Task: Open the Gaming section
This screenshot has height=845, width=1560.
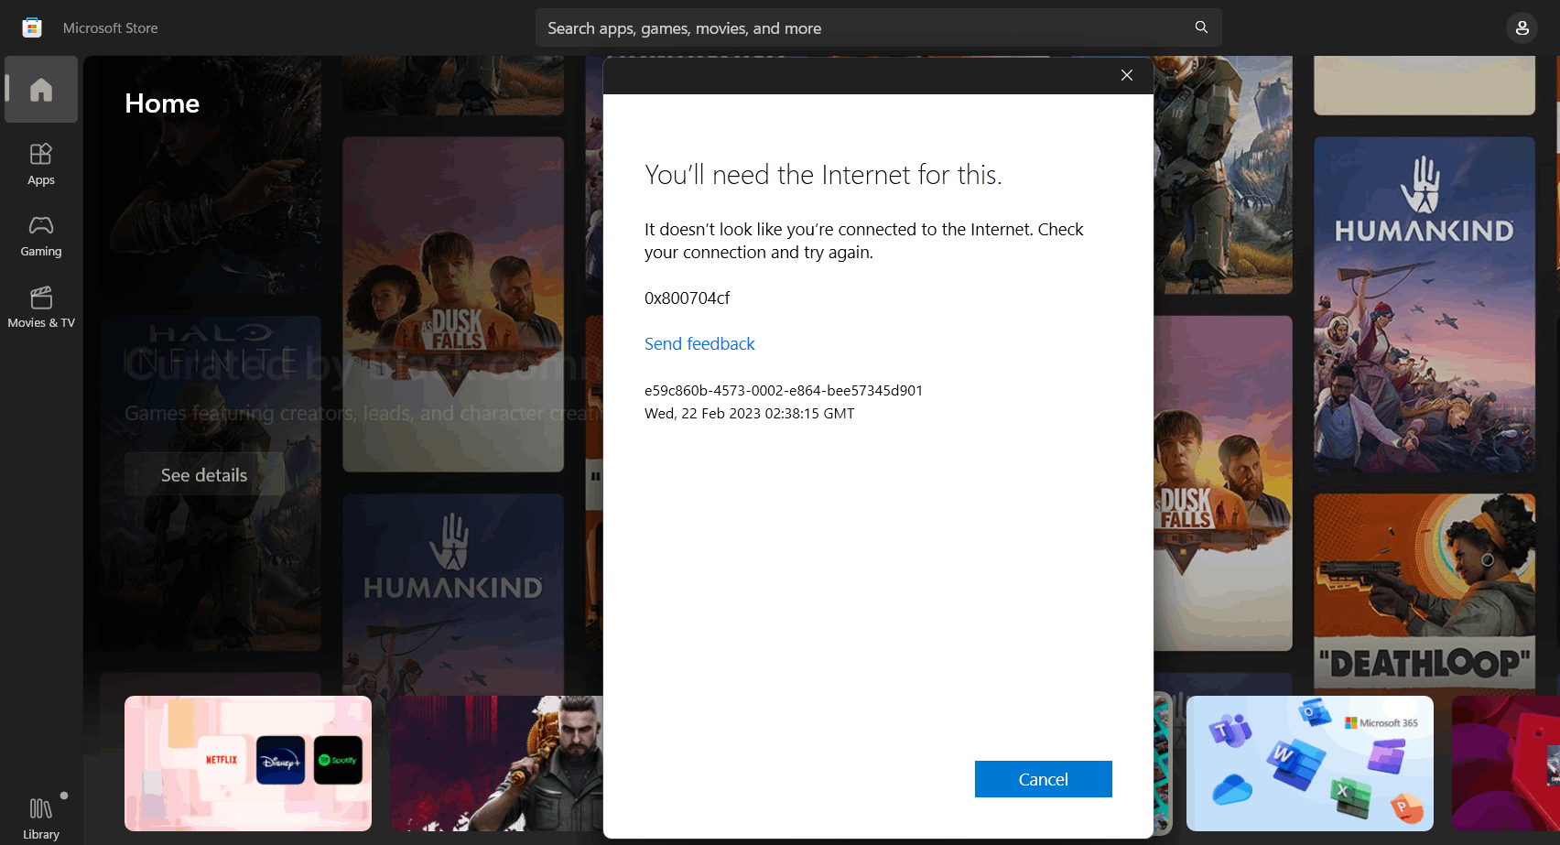Action: point(41,236)
